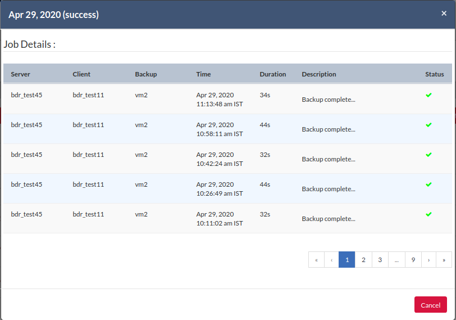Click the Description column header
Image resolution: width=456 pixels, height=320 pixels.
(x=319, y=74)
